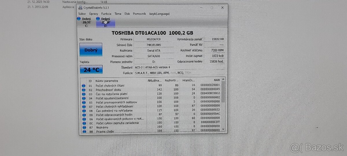Screen dimensions: 347x156
Task: Click the Najhoršia column header
Action: tap(171, 81)
